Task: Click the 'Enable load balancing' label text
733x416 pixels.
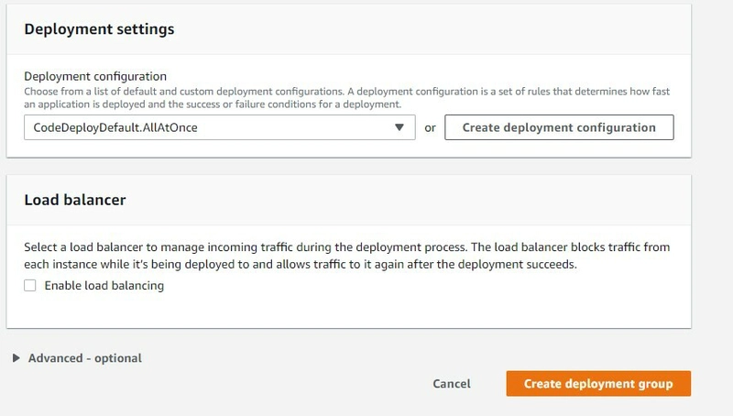Action: pyautogui.click(x=104, y=286)
